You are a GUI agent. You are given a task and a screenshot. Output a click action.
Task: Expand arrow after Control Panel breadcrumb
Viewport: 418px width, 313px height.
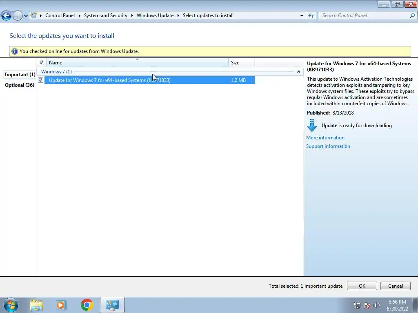(80, 16)
